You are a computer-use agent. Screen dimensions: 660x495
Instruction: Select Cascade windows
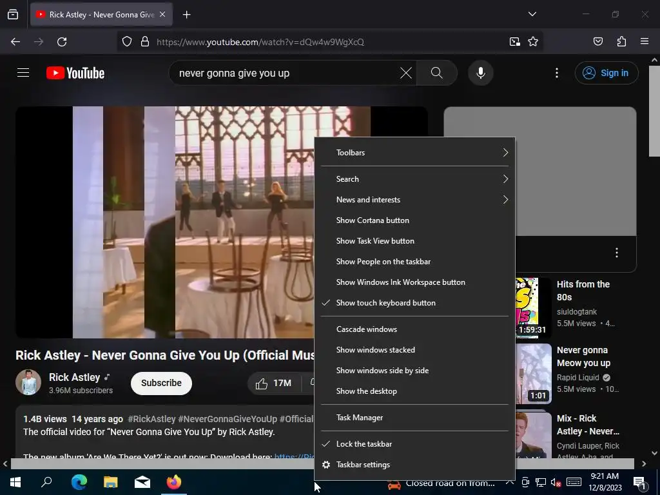pos(414,329)
